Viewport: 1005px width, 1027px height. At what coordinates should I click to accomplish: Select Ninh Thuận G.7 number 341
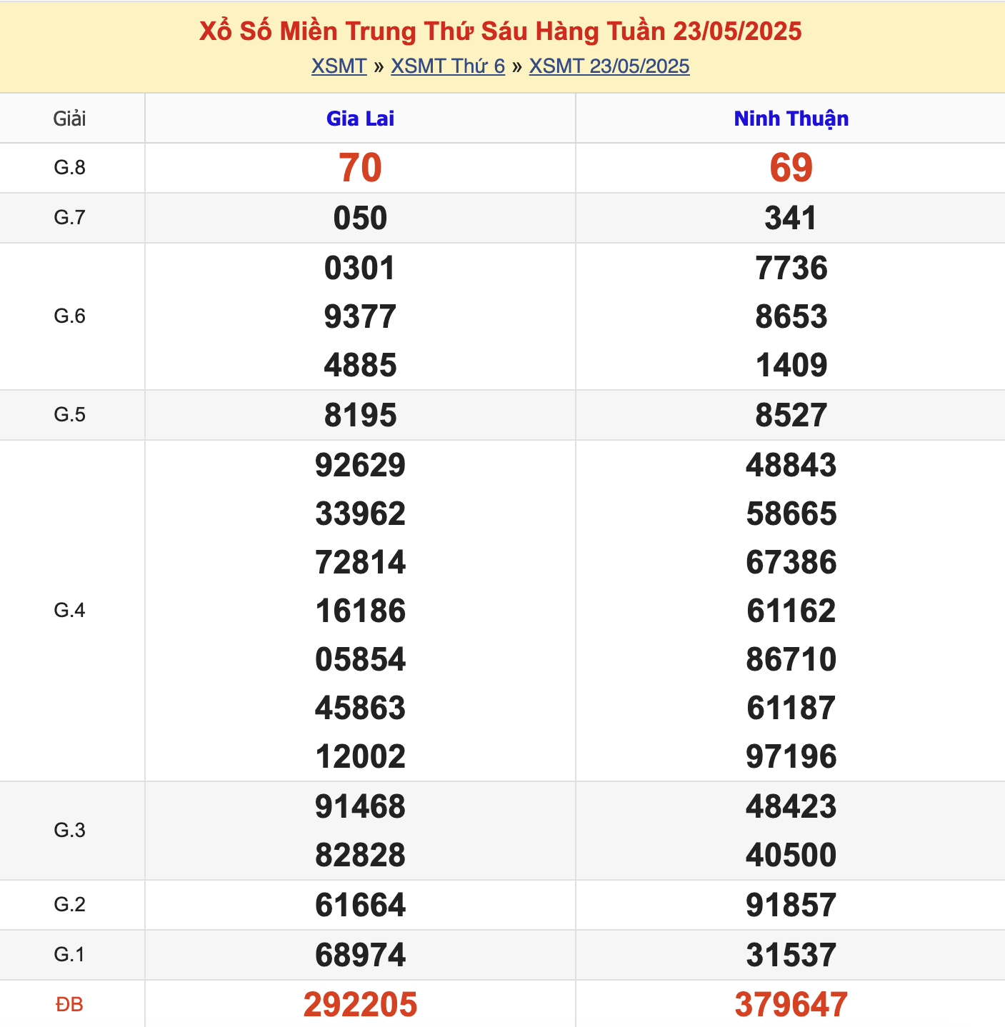[791, 218]
